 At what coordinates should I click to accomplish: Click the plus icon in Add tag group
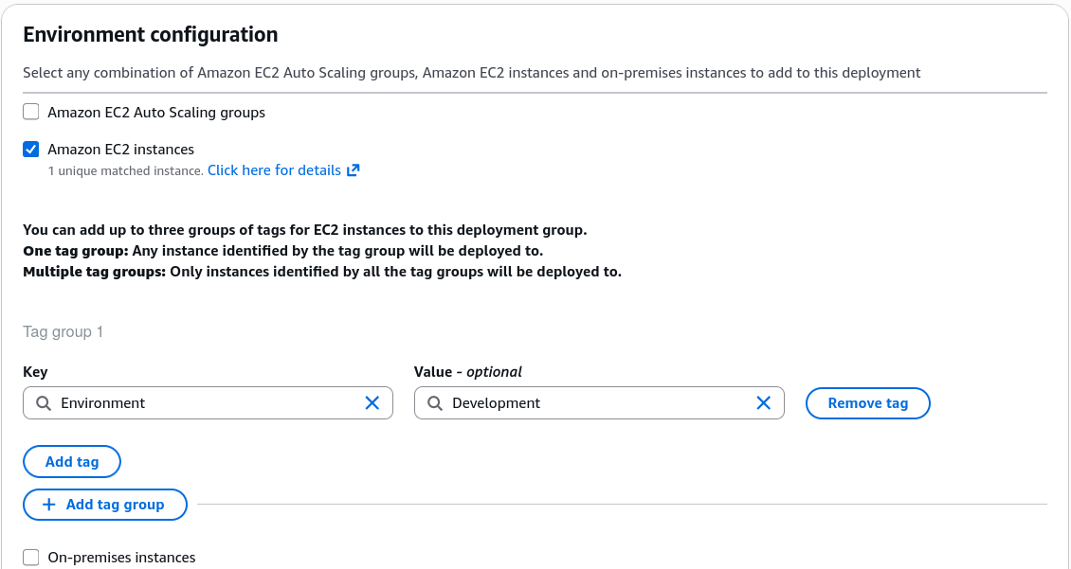(49, 505)
